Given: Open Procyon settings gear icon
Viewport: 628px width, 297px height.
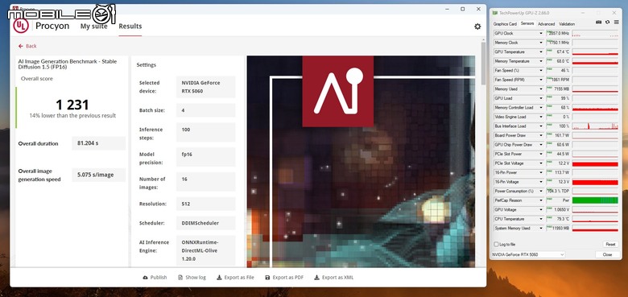Looking at the screenshot, I should coord(477,27).
